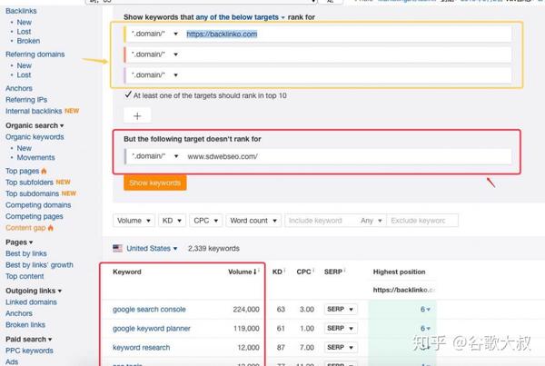Collapse the Paid search section
The width and height of the screenshot is (545, 366).
(28, 340)
